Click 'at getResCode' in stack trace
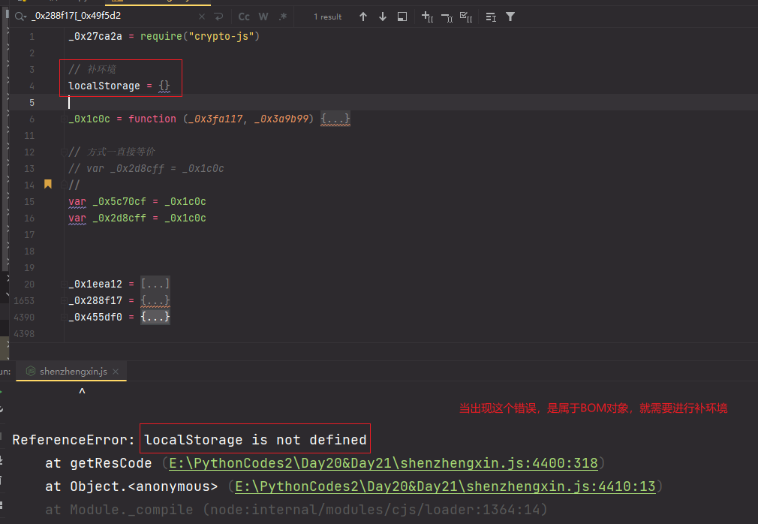 click(x=98, y=463)
